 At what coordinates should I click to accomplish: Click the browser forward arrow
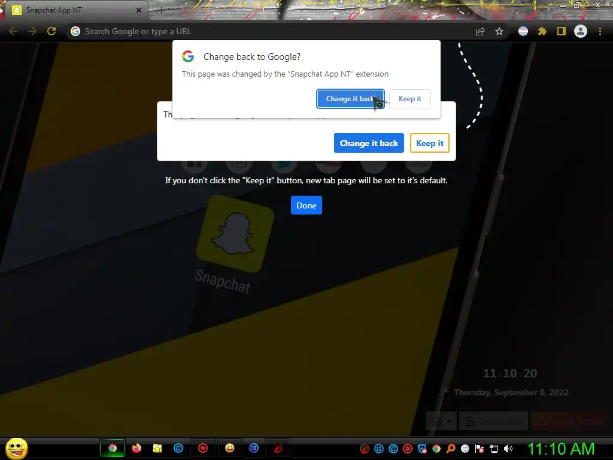pyautogui.click(x=32, y=31)
